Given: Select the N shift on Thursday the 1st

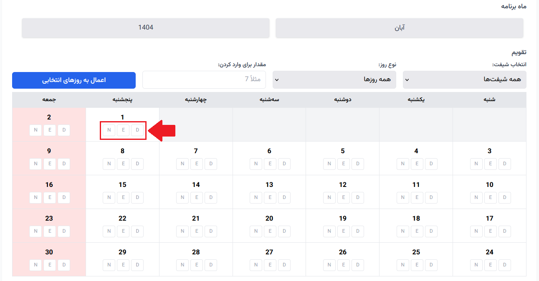Looking at the screenshot, I should [109, 130].
